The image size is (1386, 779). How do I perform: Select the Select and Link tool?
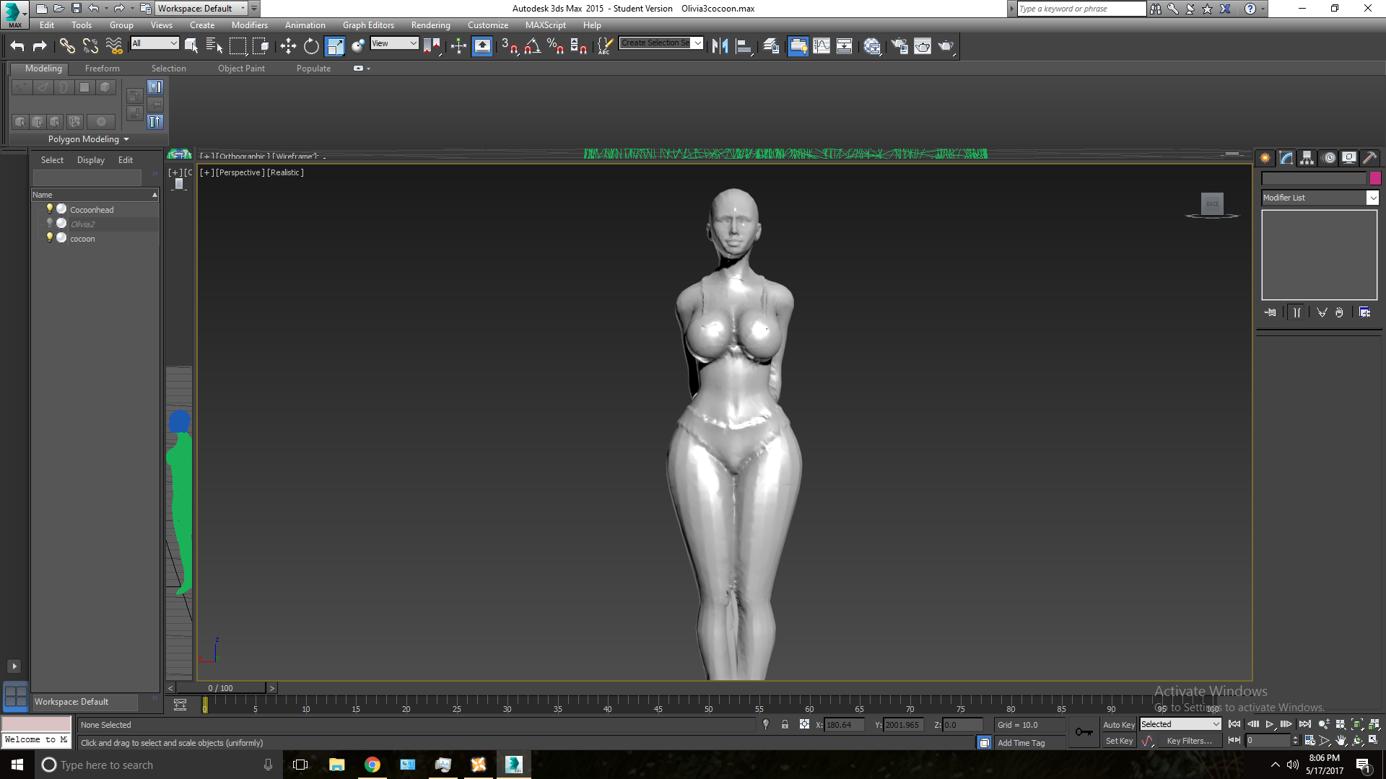(67, 46)
